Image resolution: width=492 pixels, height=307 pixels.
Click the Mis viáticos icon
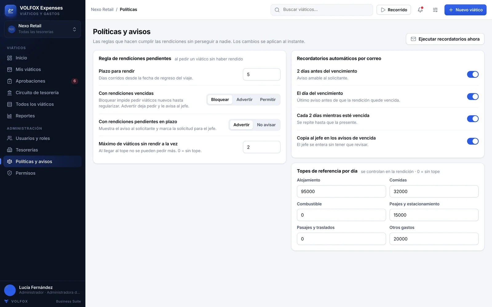pyautogui.click(x=10, y=70)
